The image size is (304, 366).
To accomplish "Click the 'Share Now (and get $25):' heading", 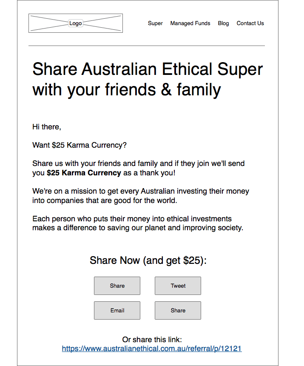I will click(x=148, y=260).
